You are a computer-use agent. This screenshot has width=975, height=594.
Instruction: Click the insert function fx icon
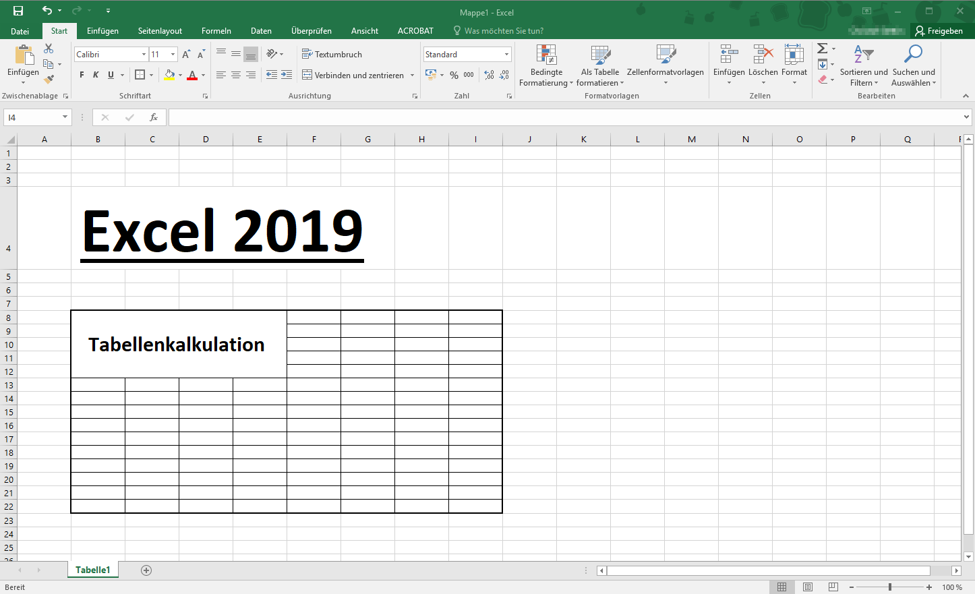(154, 117)
